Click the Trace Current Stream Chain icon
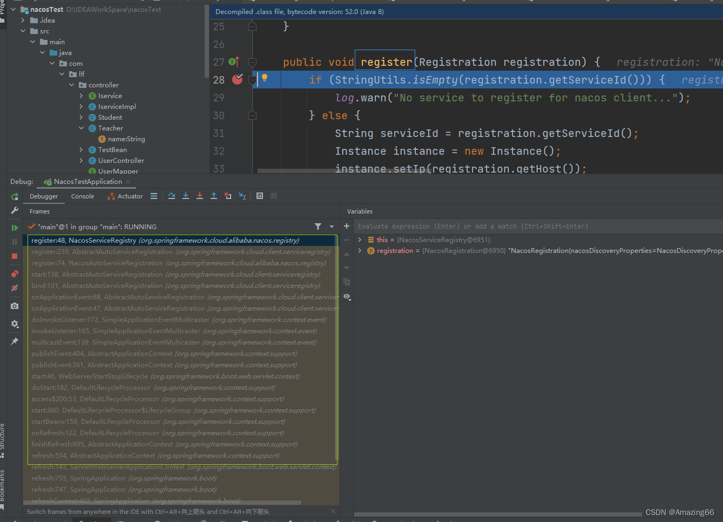The image size is (723, 522). [x=274, y=196]
